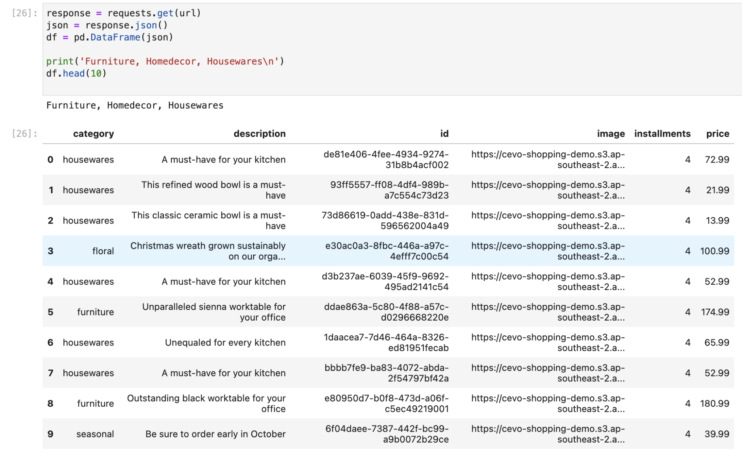Click the price column header

click(x=717, y=134)
